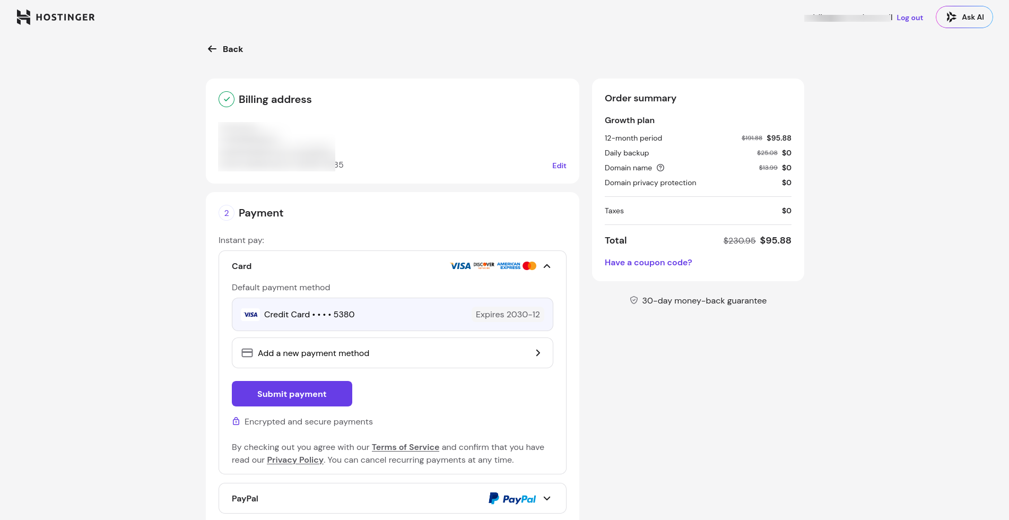
Task: Click the strikethrough $230.95 total price
Action: [x=740, y=241]
